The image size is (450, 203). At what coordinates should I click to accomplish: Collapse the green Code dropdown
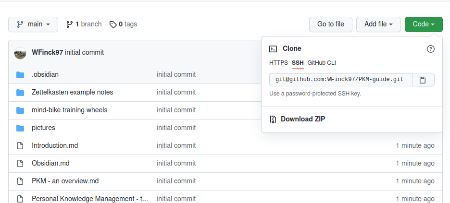click(424, 24)
